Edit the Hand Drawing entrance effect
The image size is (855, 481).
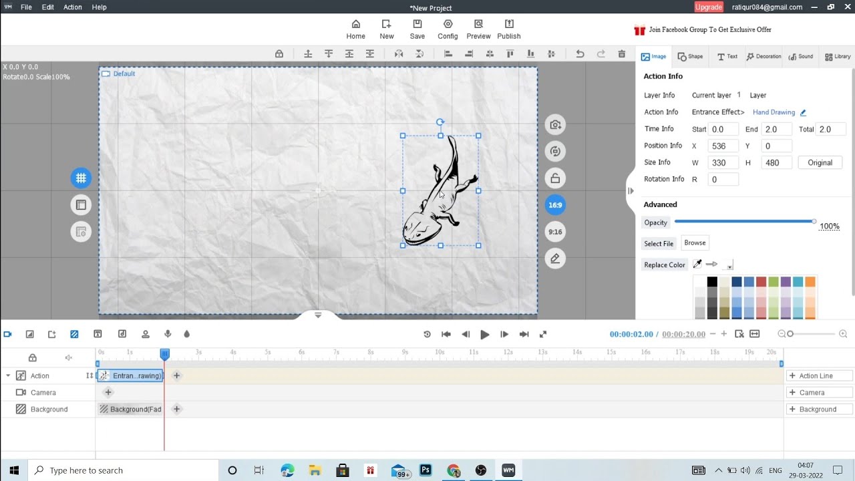[x=803, y=113]
